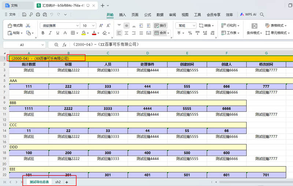Open the Name Box dropdown next to A1
The width and height of the screenshot is (293, 186).
click(x=42, y=45)
